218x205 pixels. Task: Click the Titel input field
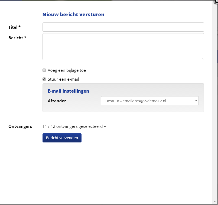123,27
